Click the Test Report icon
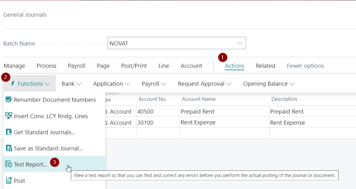The image size is (356, 189). tap(9, 164)
